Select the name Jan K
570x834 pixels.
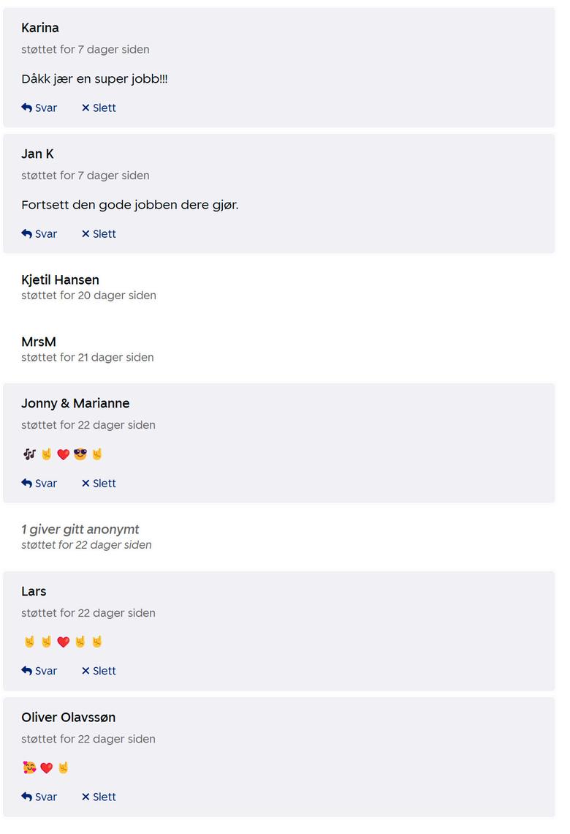[x=37, y=154]
